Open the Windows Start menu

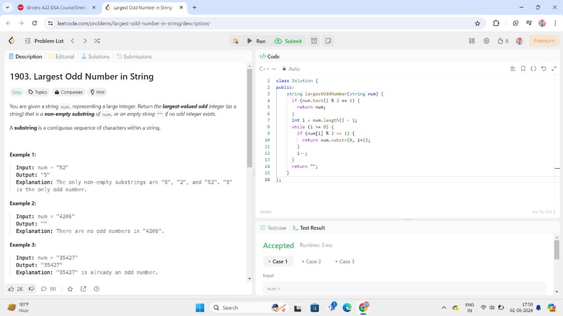pos(200,308)
